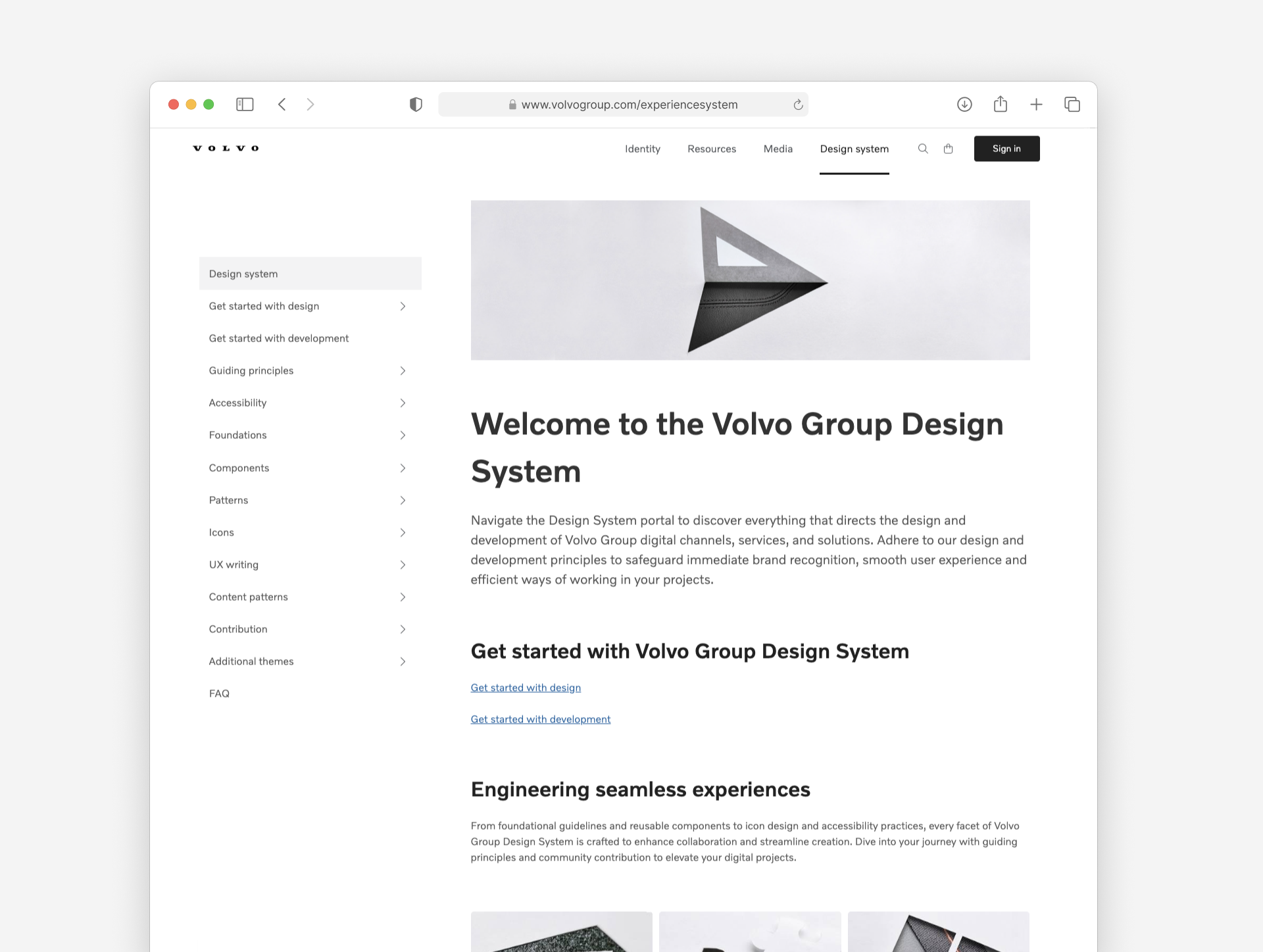The width and height of the screenshot is (1263, 952).
Task: Open the Identity nav item
Action: pos(642,149)
